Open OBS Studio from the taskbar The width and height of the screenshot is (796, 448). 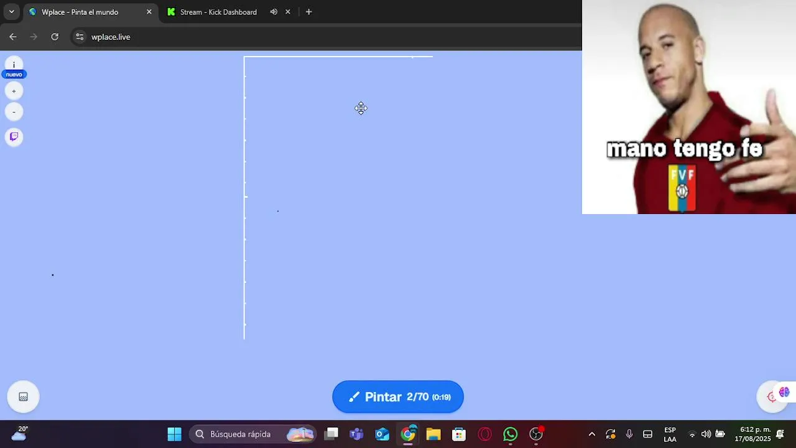pos(536,434)
